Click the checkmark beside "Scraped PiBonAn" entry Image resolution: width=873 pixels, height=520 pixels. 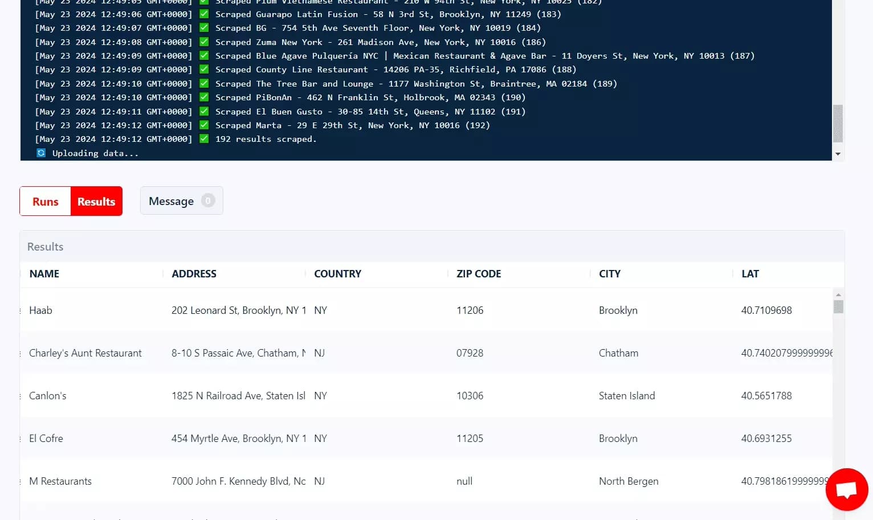click(203, 97)
